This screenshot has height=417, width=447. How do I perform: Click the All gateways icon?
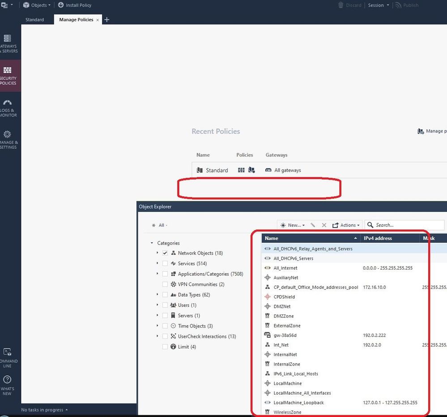click(268, 170)
